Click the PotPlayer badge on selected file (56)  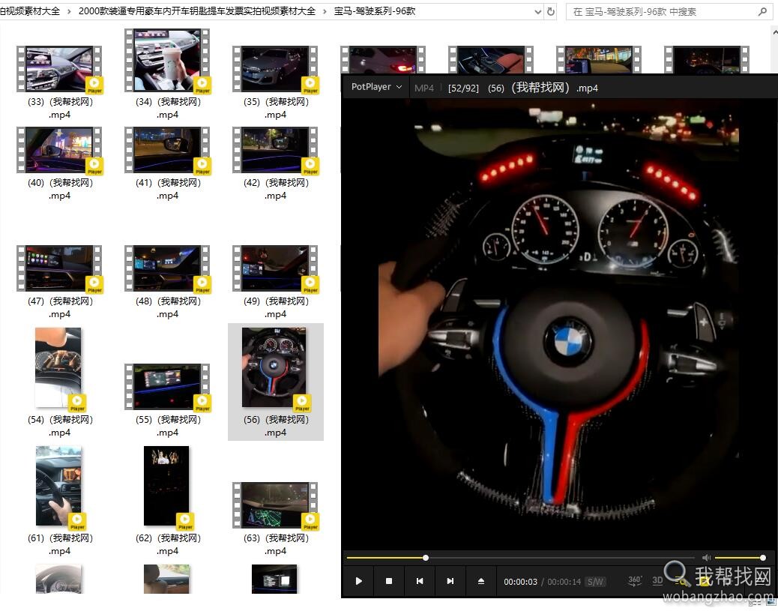pyautogui.click(x=302, y=402)
